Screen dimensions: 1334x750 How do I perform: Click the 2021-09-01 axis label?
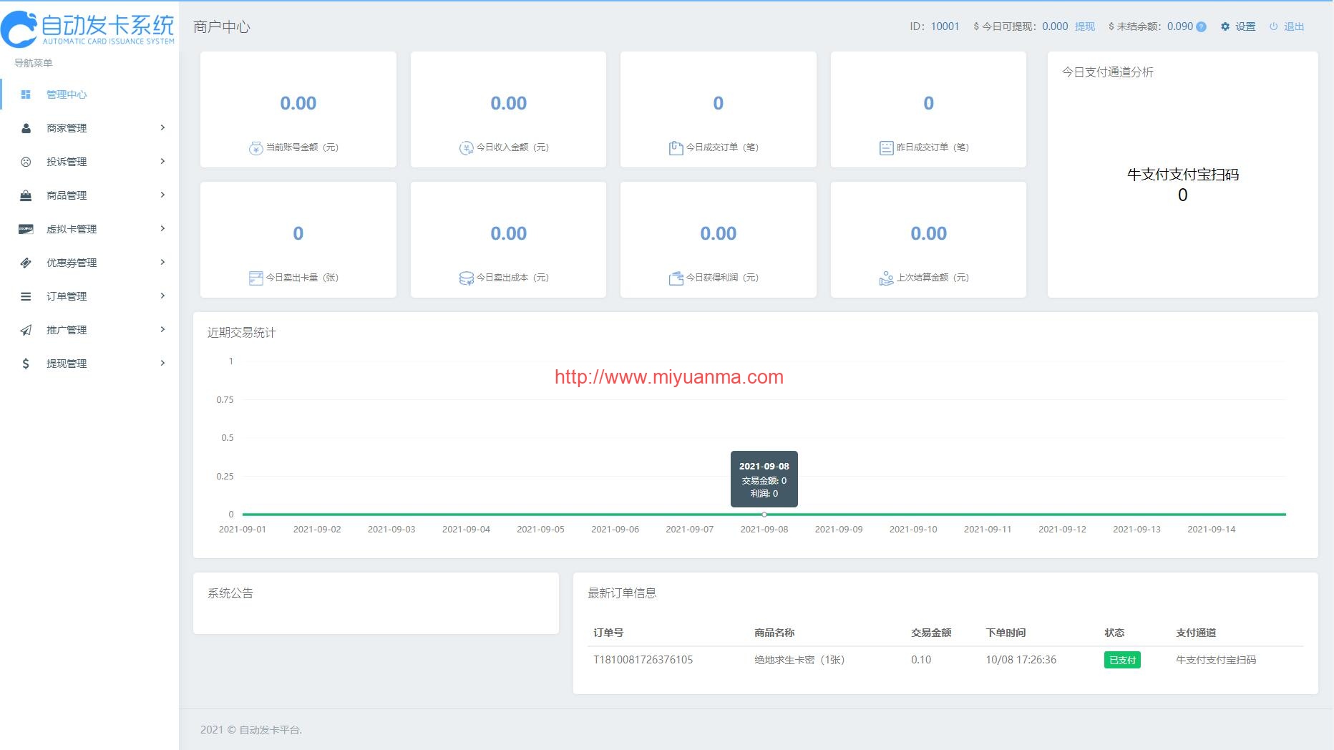(x=242, y=530)
